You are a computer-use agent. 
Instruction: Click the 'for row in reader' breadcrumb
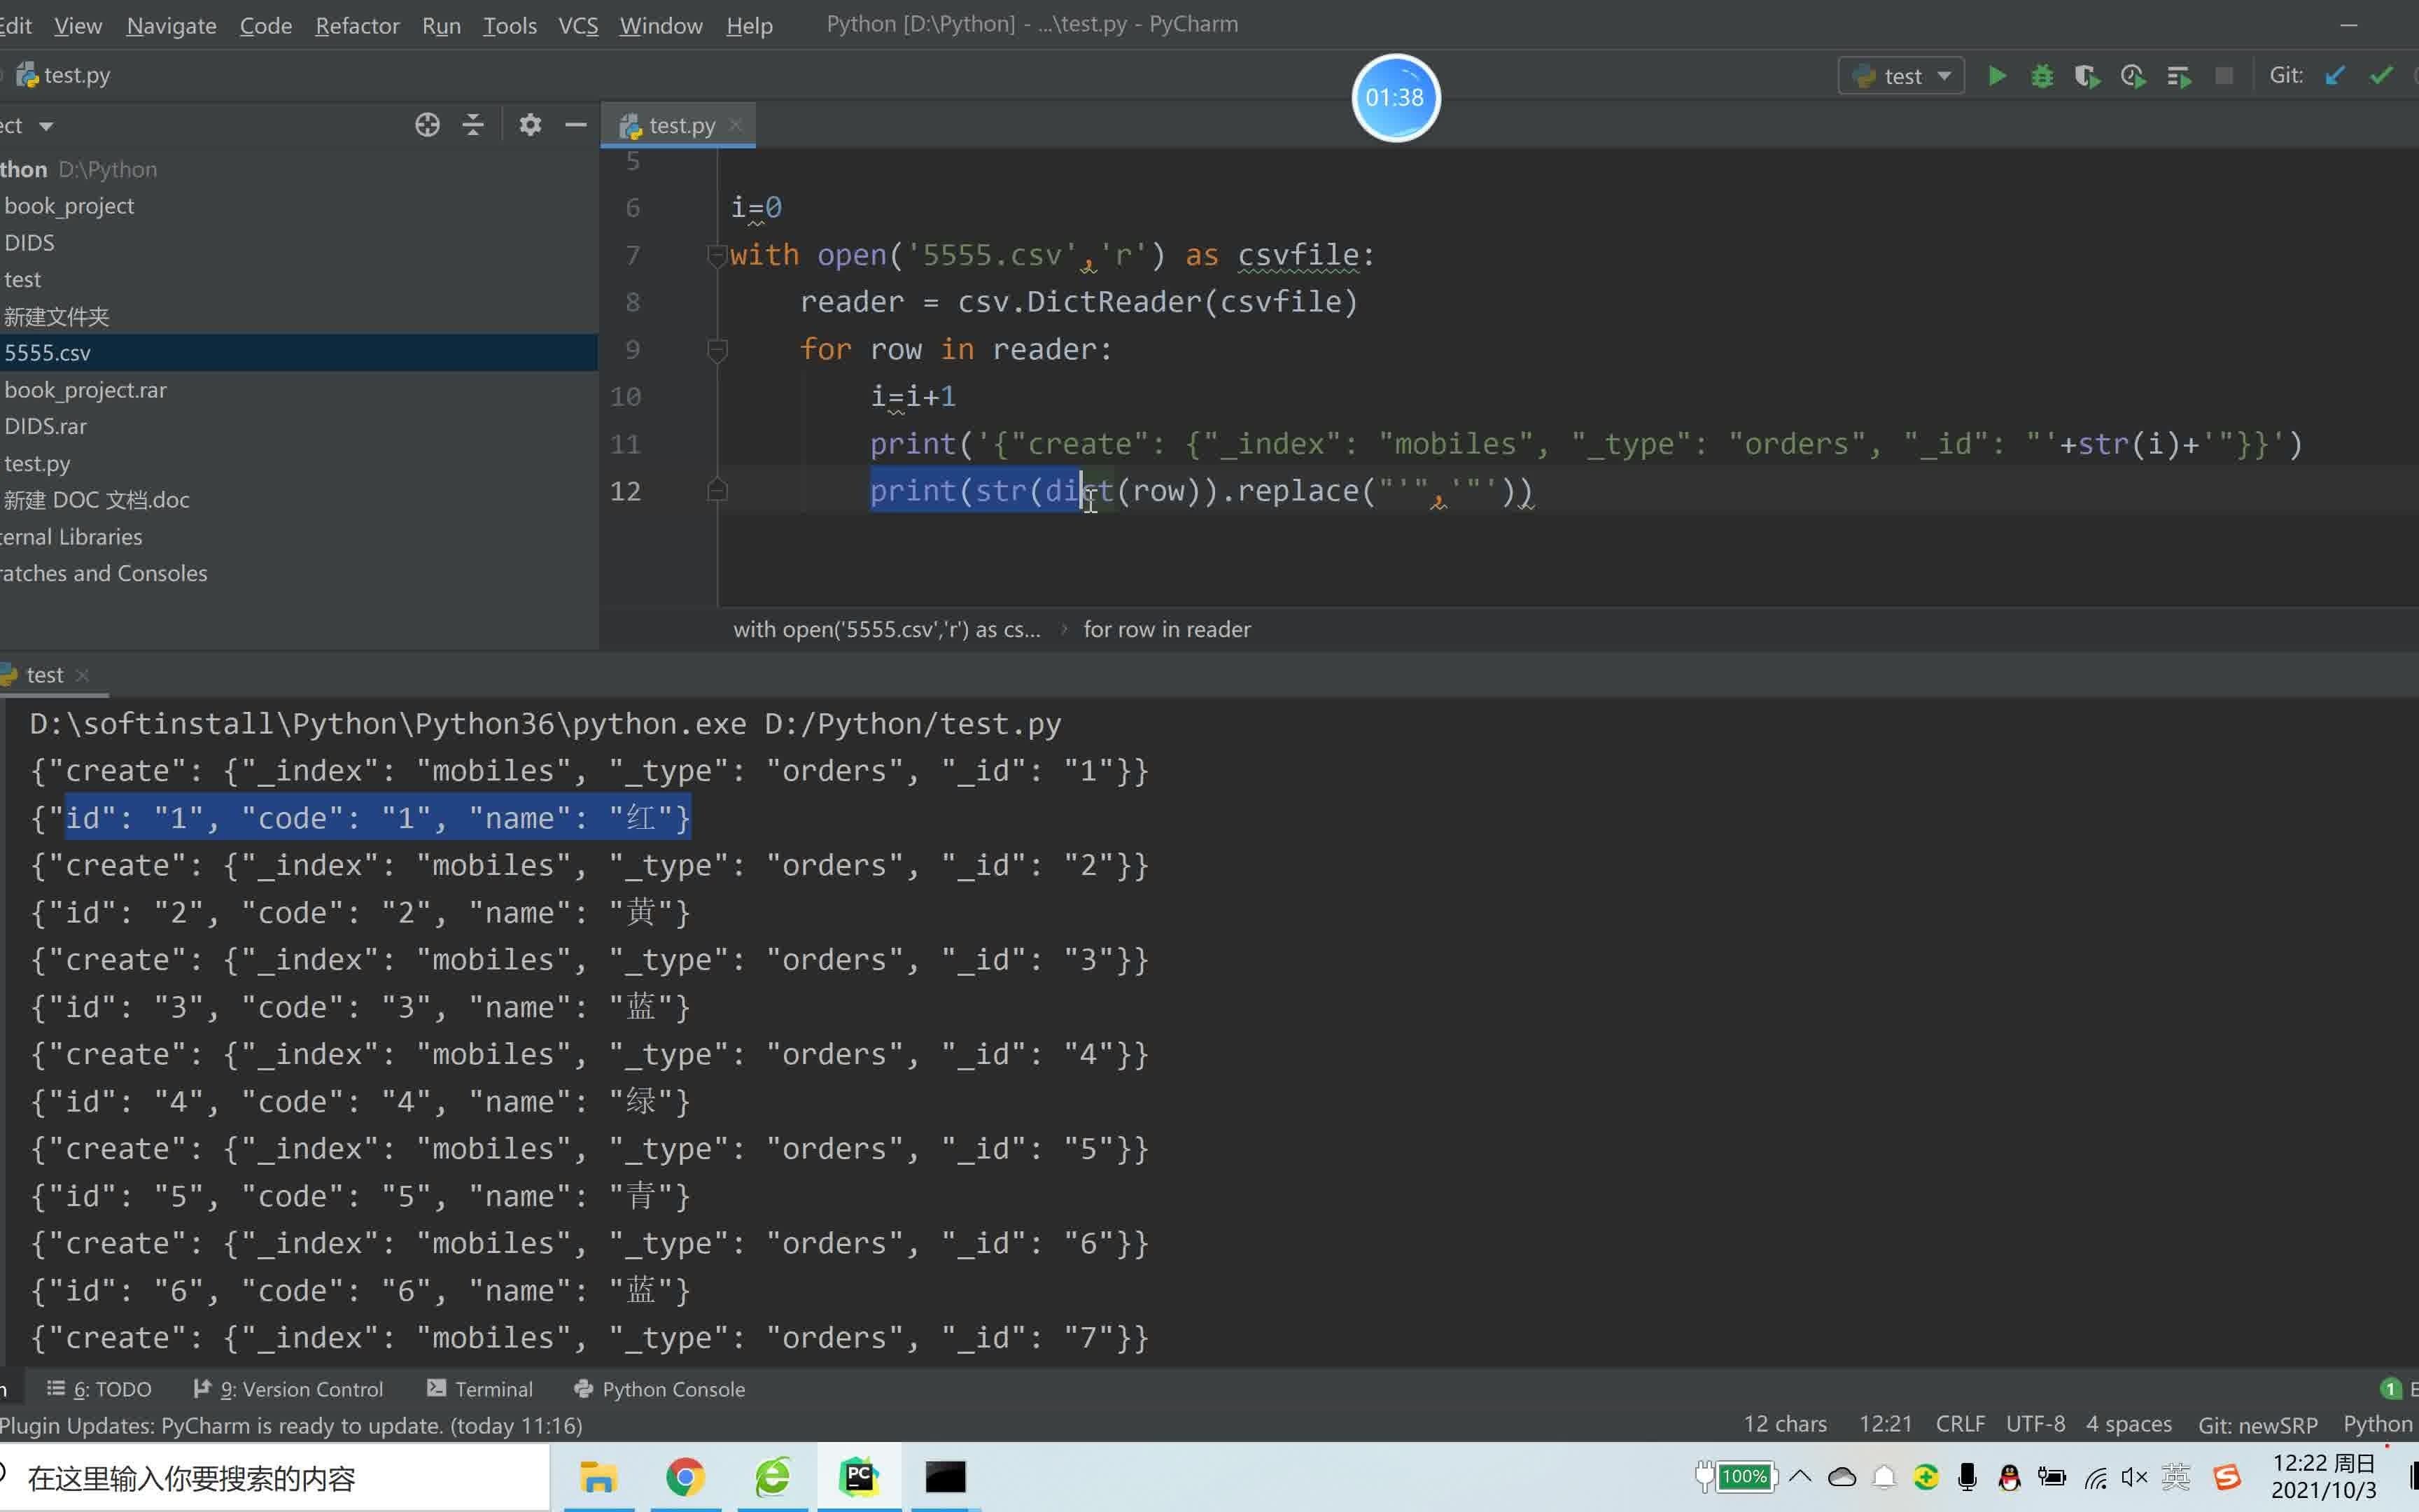pos(1167,629)
